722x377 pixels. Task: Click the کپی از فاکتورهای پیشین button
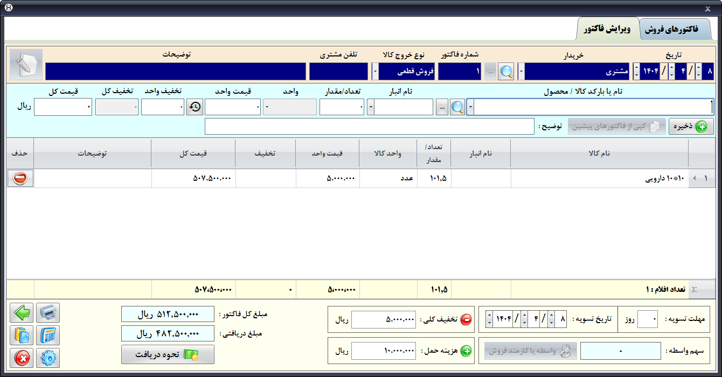click(x=617, y=127)
